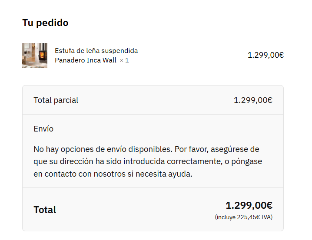Click the Total parcial amount 1.299,00€
The image size is (312, 240).
click(x=253, y=100)
